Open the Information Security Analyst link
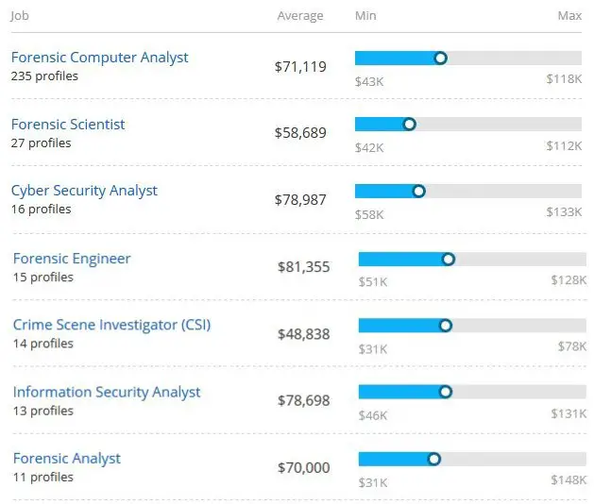The width and height of the screenshot is (594, 504). pos(107,392)
